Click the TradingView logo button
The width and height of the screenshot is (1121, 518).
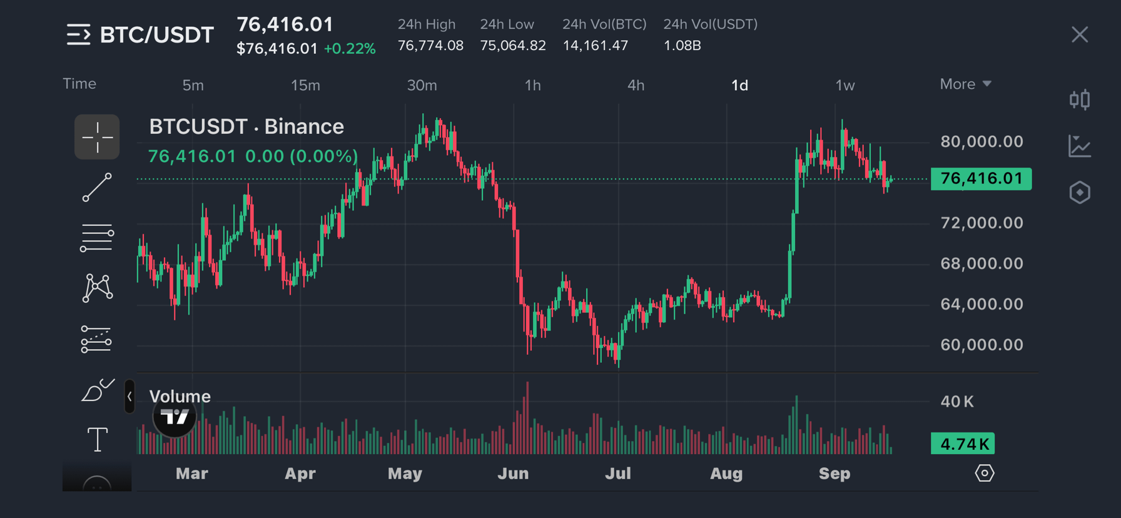[x=175, y=416]
